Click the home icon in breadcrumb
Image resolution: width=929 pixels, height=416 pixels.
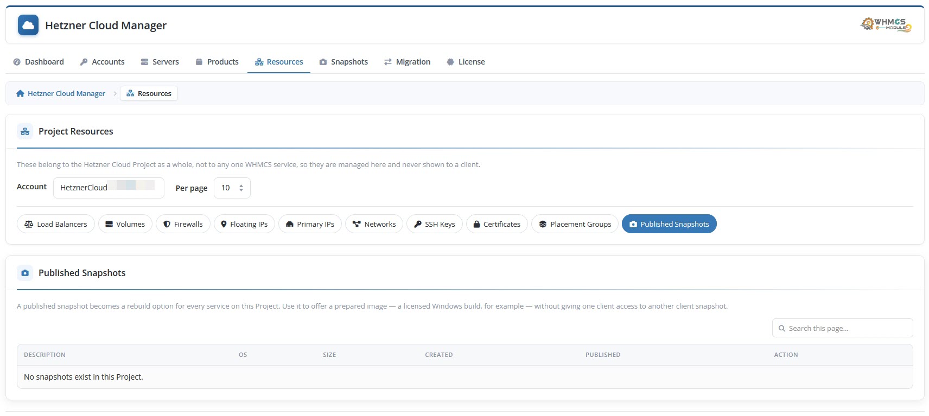tap(20, 93)
